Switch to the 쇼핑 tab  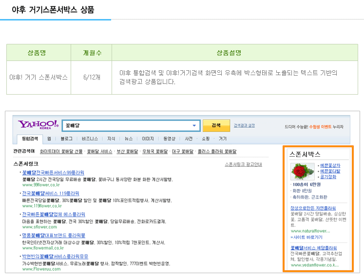206,139
